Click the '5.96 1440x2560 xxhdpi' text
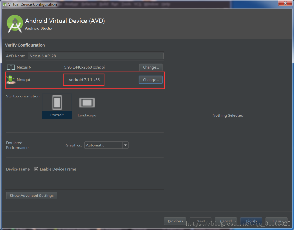 (84, 67)
